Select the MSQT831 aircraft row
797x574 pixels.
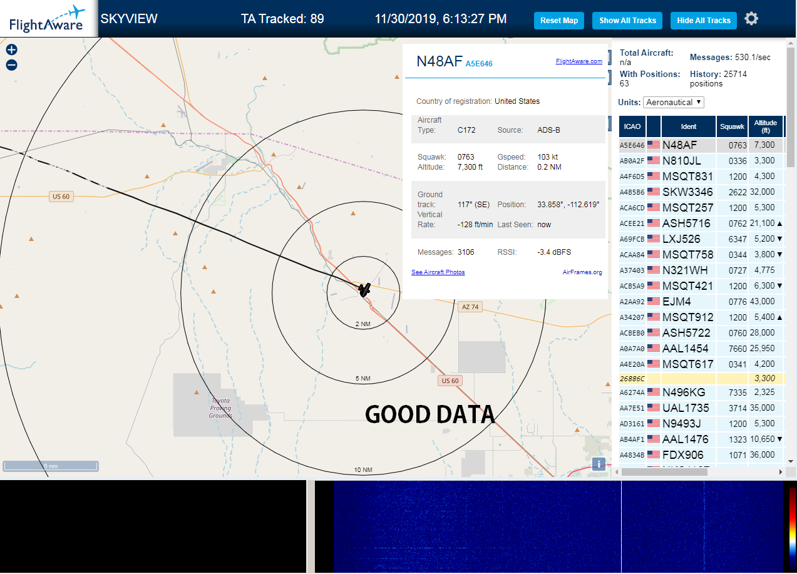click(x=701, y=177)
